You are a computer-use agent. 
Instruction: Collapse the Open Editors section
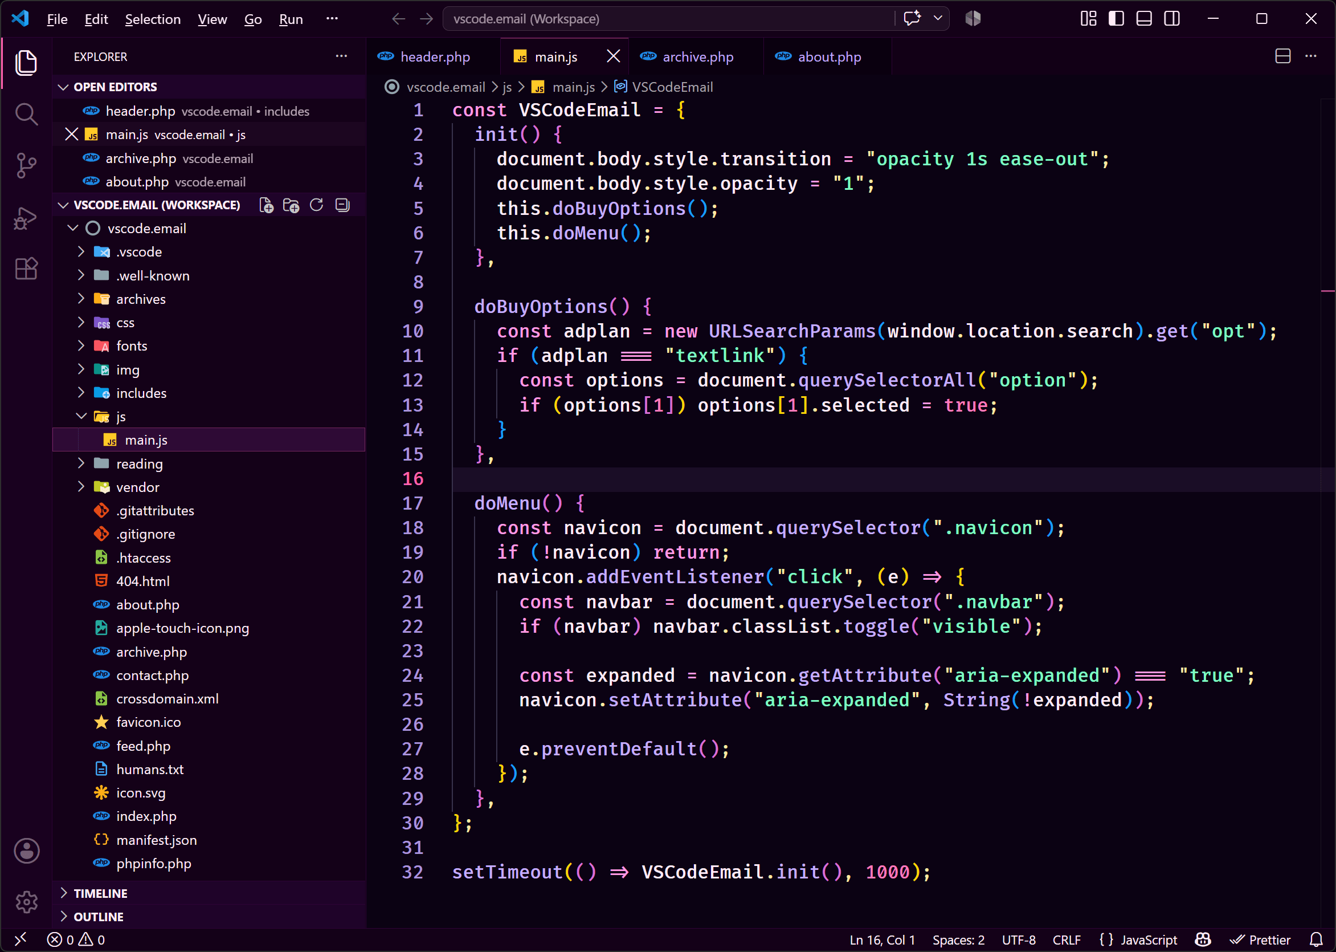tap(63, 87)
